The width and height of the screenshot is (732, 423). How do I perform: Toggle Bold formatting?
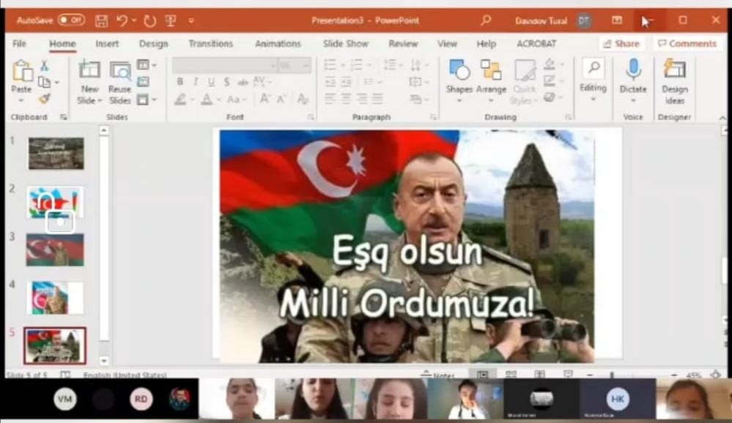coord(180,82)
